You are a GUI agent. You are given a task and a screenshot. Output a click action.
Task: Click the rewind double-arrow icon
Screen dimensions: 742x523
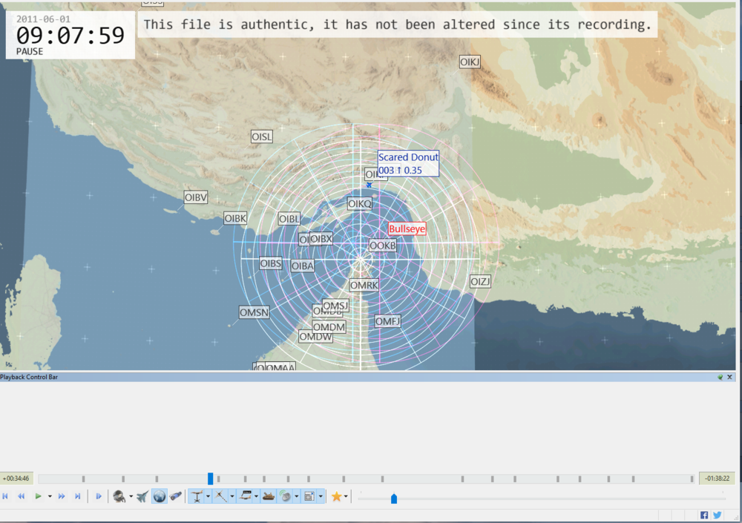click(22, 496)
